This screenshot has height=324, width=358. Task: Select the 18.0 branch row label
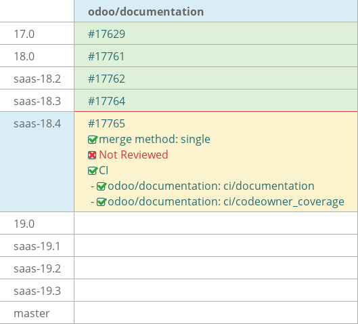coord(24,56)
